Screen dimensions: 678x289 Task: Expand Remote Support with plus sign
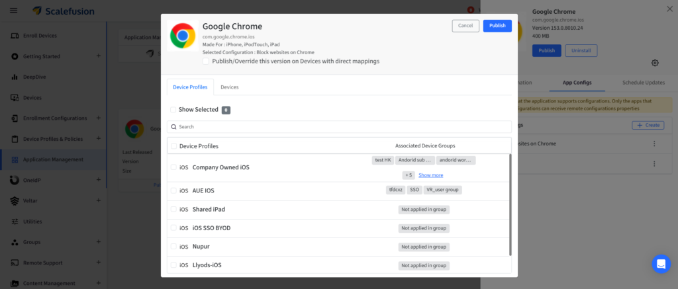pyautogui.click(x=98, y=263)
